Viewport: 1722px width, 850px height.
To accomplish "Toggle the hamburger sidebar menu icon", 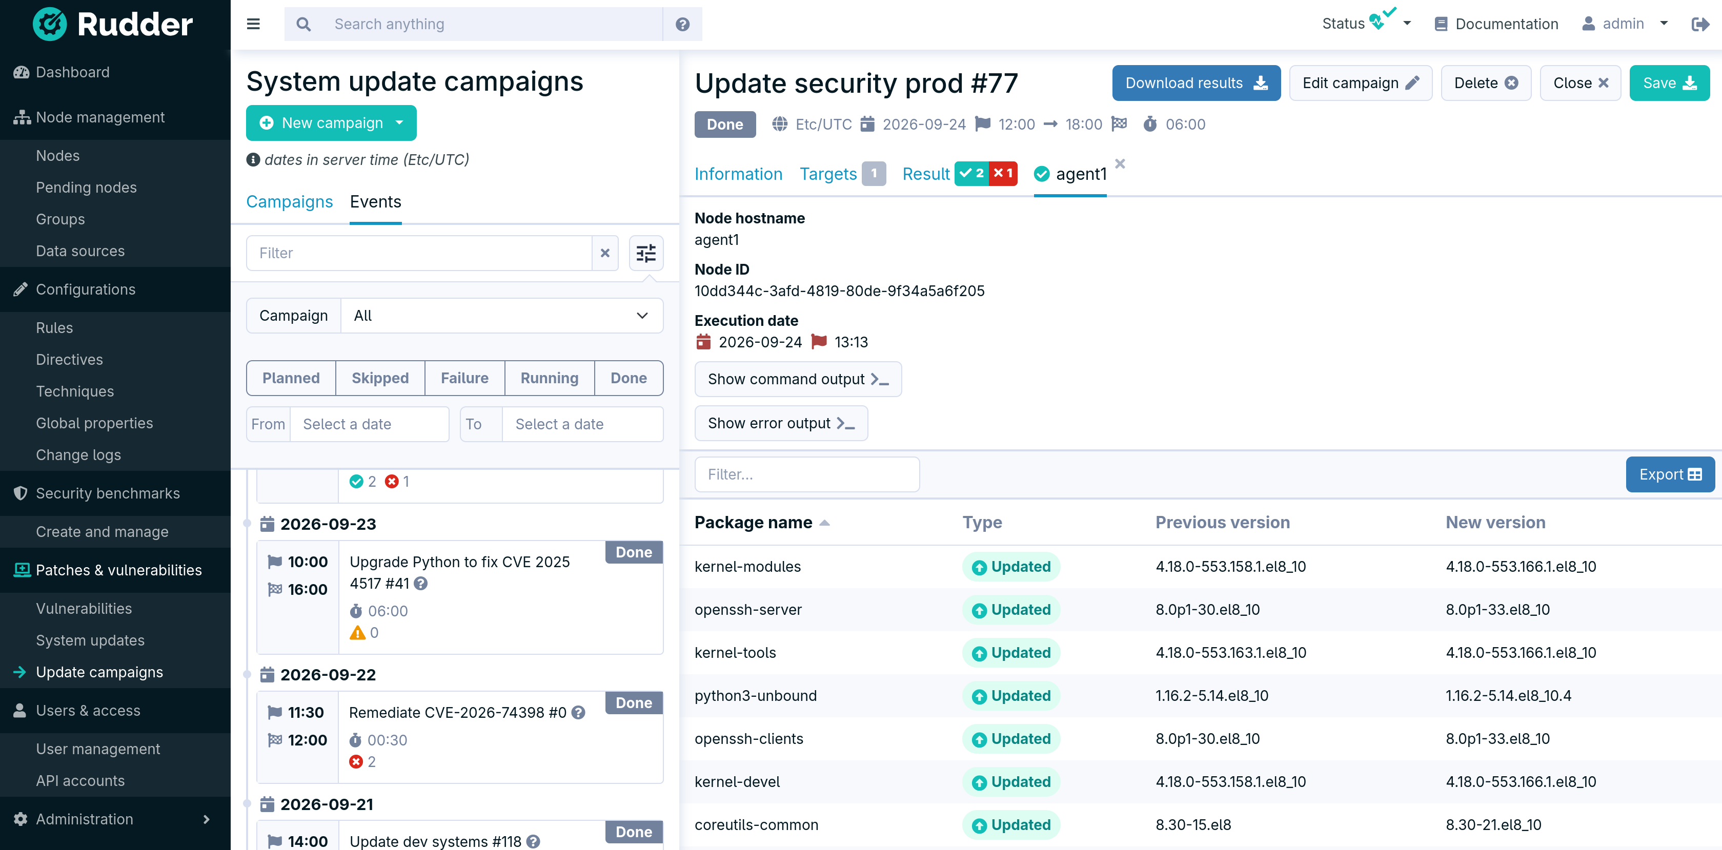I will tap(253, 24).
